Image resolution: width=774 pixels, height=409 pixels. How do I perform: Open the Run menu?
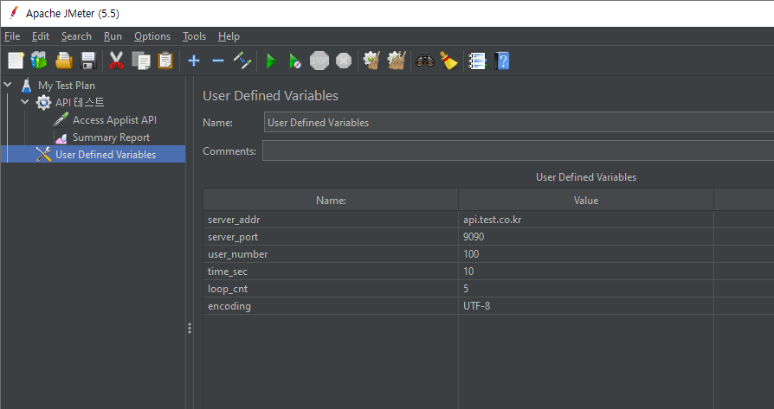[113, 36]
